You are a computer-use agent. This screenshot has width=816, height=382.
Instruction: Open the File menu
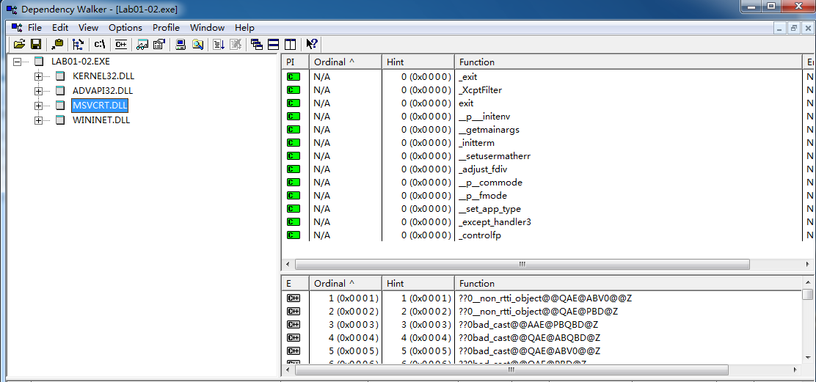[35, 28]
